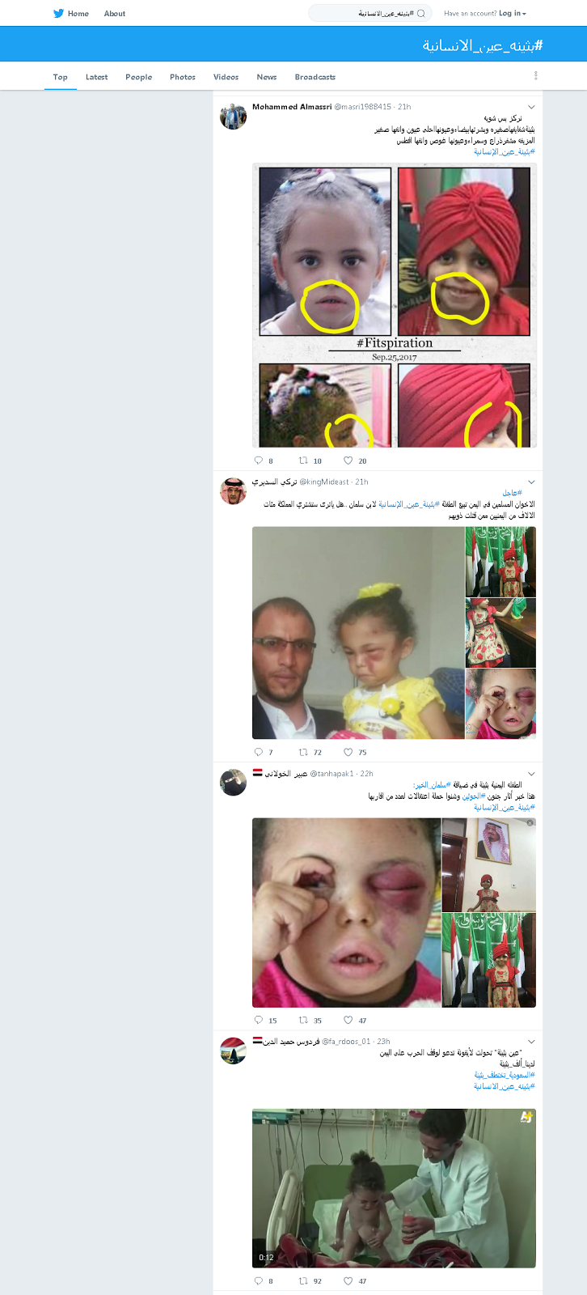
Task: Open the Log in dropdown
Action: 513,13
